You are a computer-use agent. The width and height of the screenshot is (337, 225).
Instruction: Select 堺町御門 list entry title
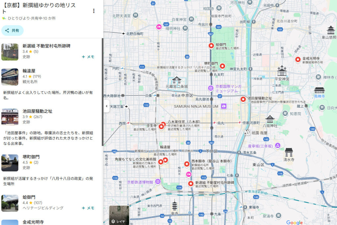pos(31,157)
